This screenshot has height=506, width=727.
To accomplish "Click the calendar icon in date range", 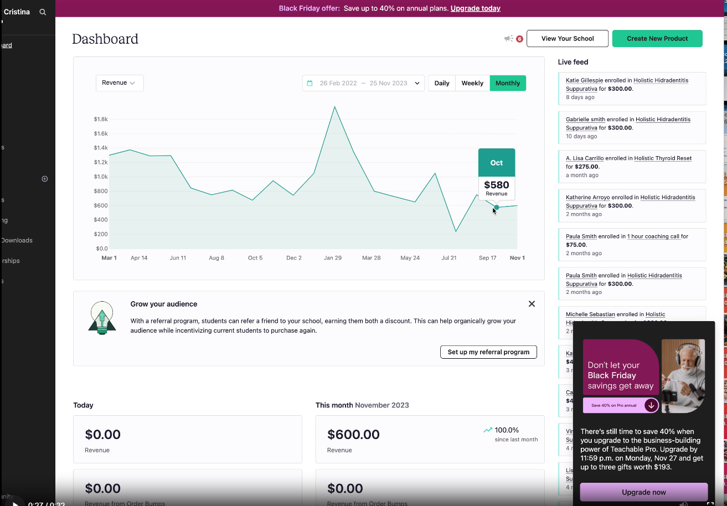I will 310,83.
